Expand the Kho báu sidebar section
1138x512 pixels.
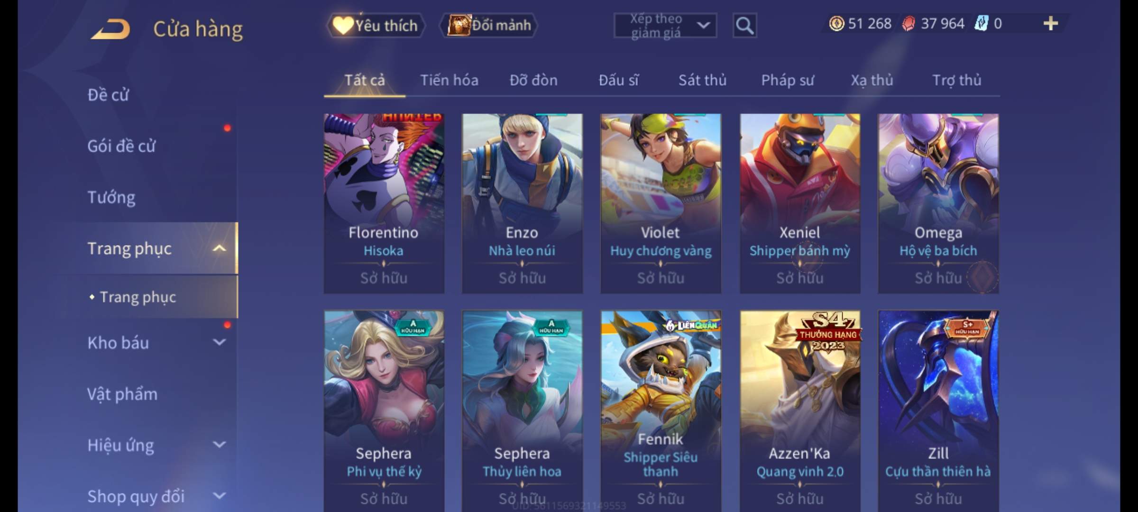[x=219, y=342]
